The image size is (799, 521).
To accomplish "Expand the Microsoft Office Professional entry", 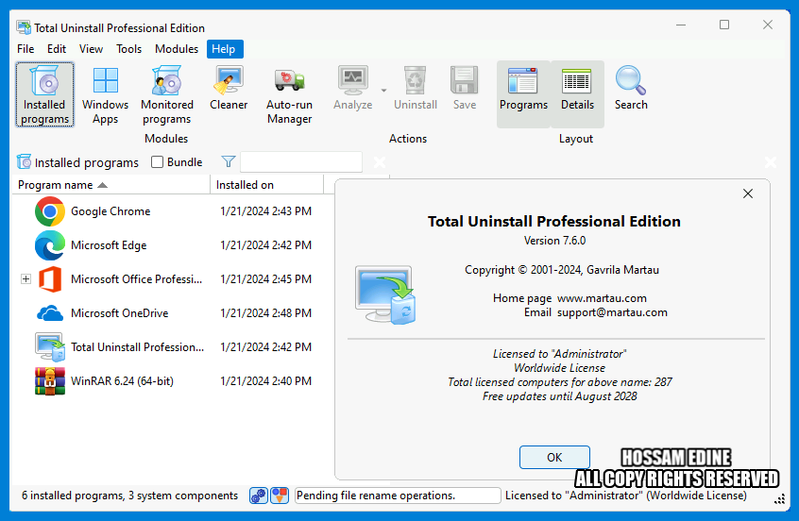I will (26, 279).
